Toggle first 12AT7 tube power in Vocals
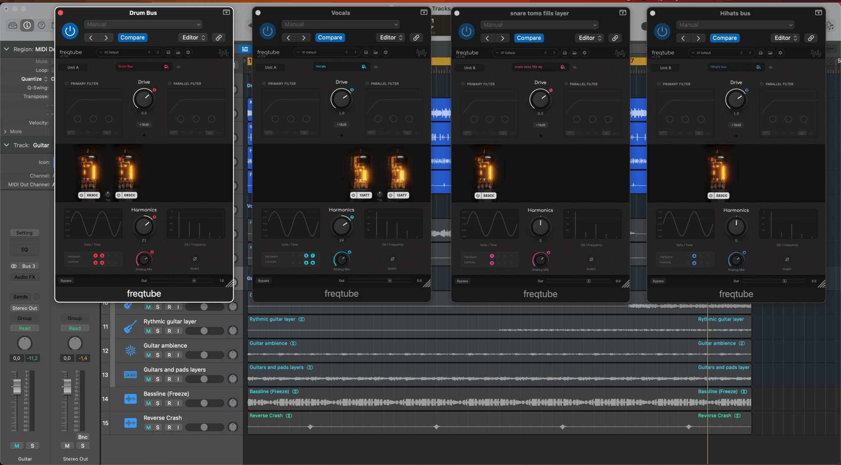 pyautogui.click(x=353, y=195)
